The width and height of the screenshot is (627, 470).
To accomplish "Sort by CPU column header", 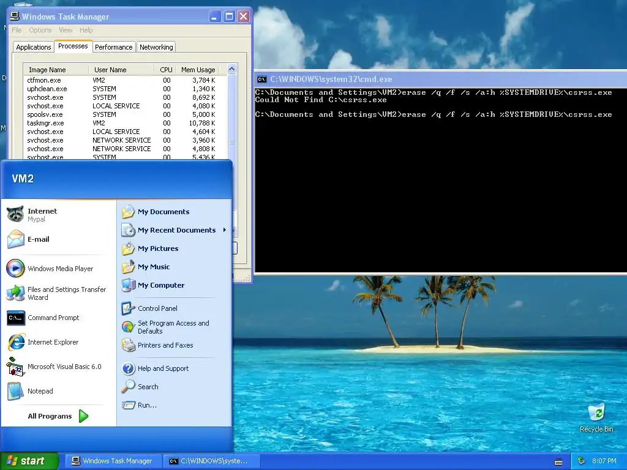I will click(x=165, y=70).
